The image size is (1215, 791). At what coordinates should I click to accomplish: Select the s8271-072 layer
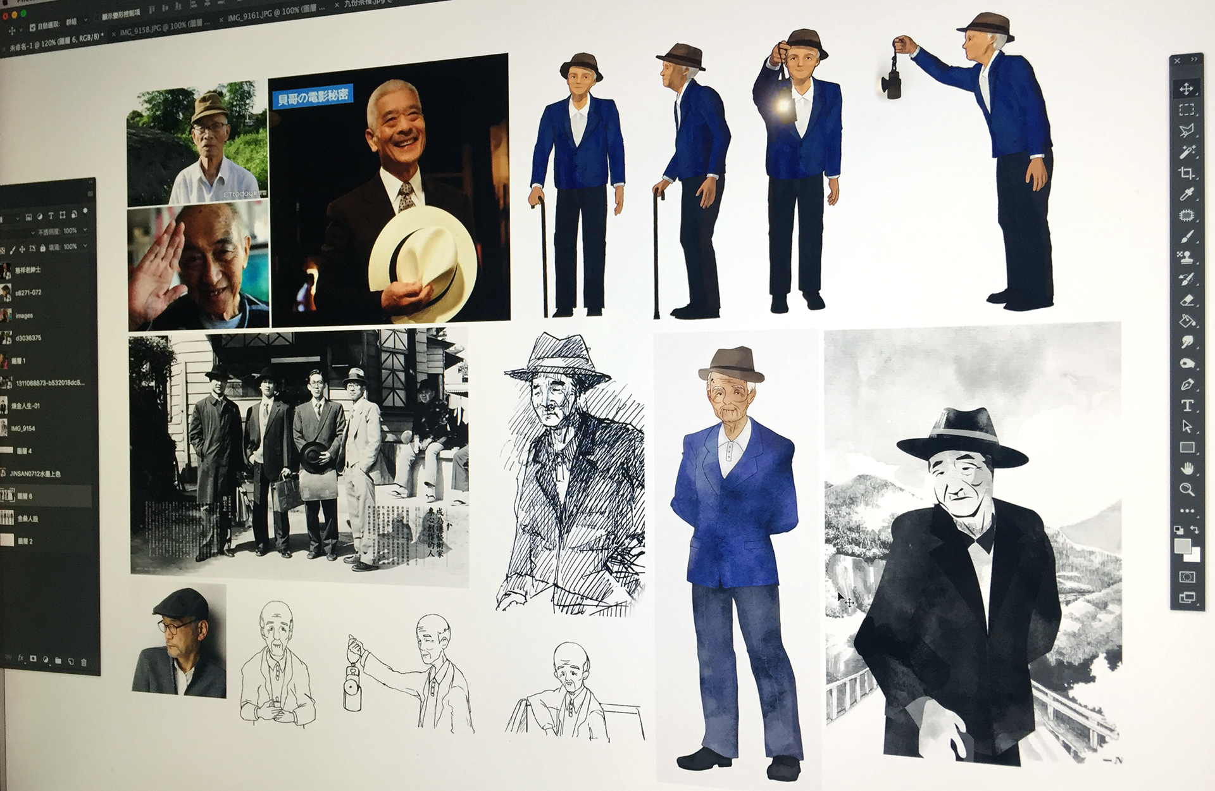point(46,293)
